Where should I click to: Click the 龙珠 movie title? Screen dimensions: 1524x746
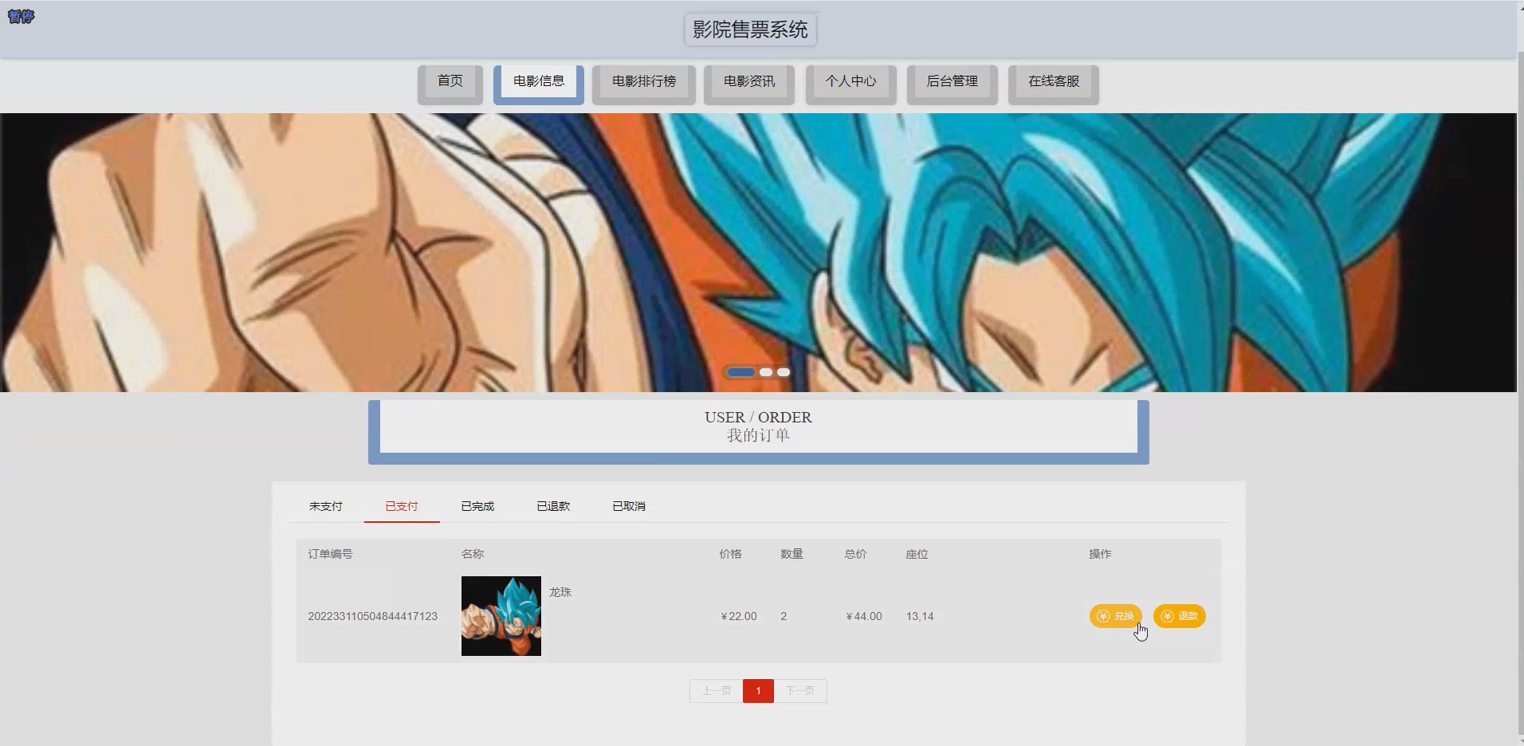pyautogui.click(x=560, y=592)
